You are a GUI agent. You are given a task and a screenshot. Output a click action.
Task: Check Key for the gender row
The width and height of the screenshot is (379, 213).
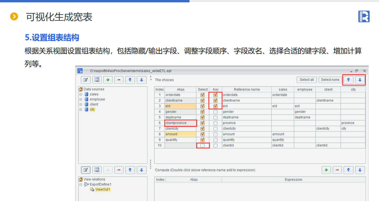pos(215,112)
